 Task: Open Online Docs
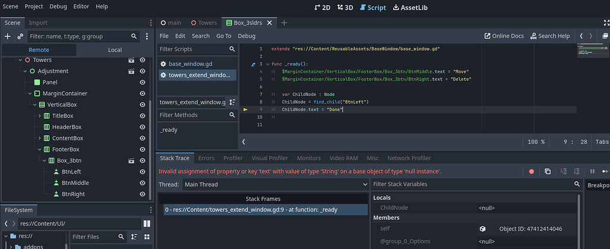click(504, 36)
